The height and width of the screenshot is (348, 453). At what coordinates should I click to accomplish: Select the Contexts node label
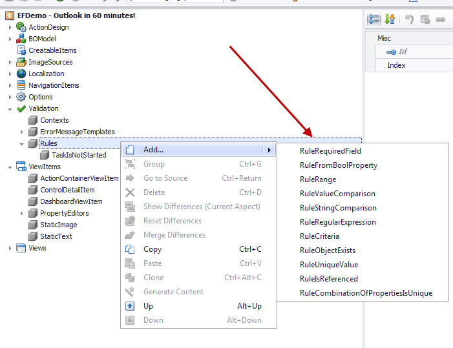click(x=54, y=120)
